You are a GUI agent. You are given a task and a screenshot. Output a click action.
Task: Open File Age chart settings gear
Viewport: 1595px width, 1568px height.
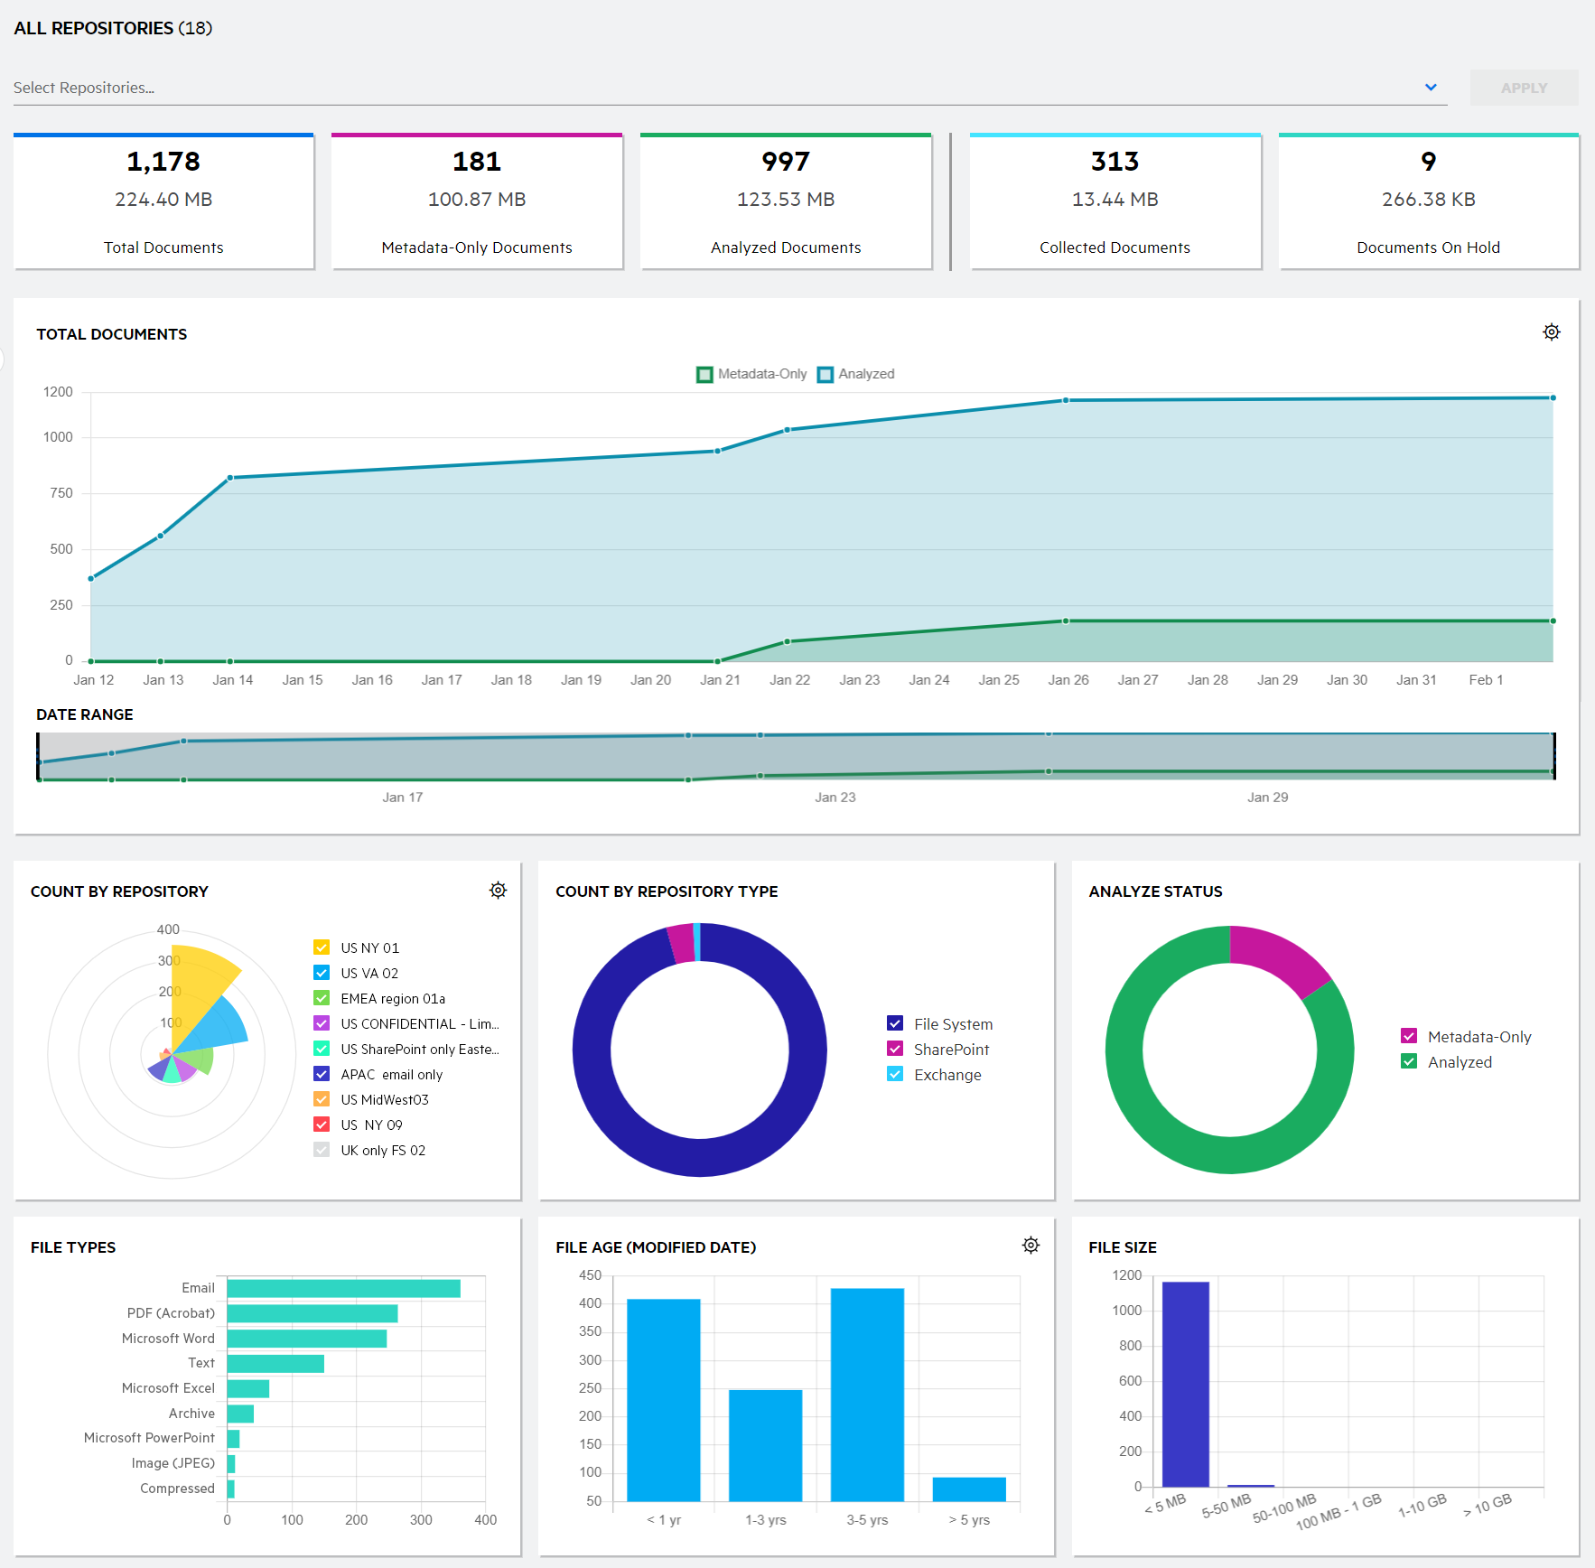[1031, 1246]
